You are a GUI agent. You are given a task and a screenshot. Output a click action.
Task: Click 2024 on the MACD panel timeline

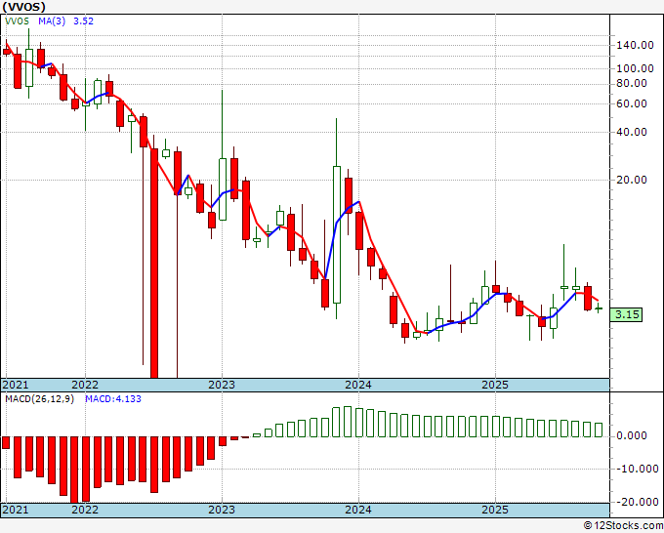tap(358, 510)
